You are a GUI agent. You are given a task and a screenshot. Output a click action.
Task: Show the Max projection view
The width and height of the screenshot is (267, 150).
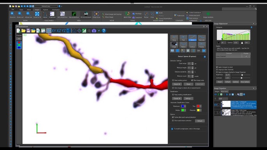[74, 15]
